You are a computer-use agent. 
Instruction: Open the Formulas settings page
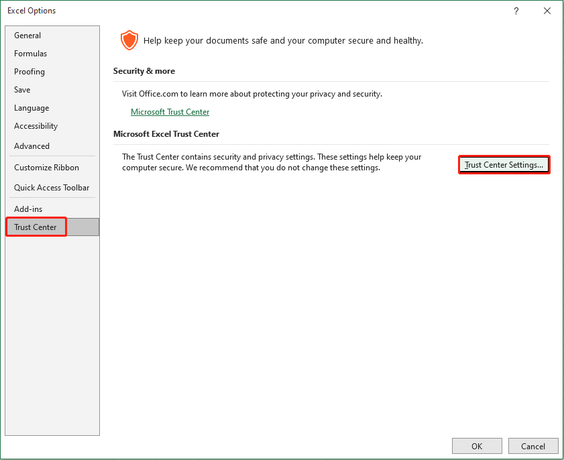30,53
